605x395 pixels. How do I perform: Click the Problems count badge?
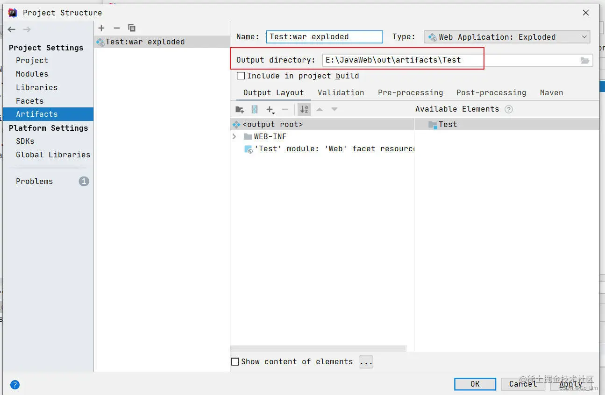pos(84,181)
